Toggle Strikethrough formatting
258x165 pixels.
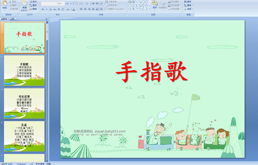click(x=55, y=9)
